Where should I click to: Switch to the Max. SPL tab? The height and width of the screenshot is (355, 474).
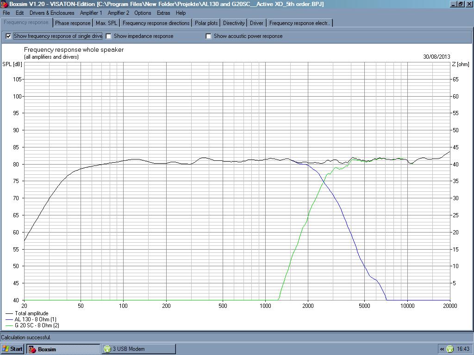point(106,23)
